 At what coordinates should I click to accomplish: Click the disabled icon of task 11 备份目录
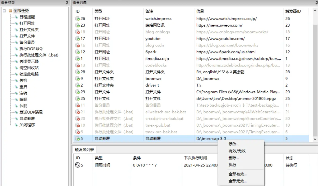(x=77, y=105)
